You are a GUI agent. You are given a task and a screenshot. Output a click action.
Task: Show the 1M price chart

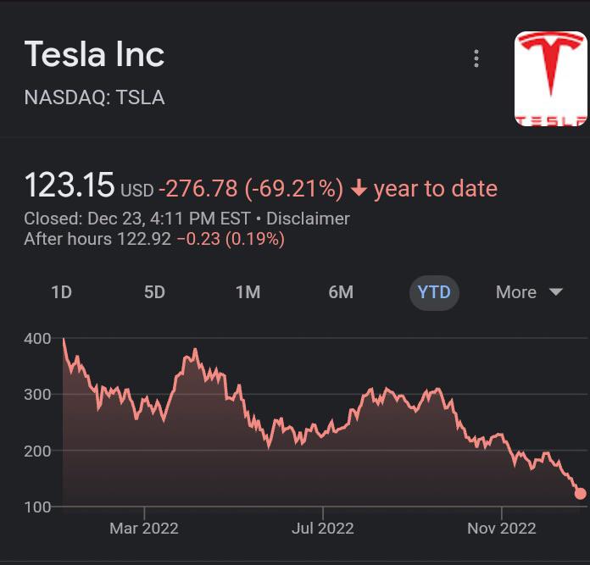[248, 292]
